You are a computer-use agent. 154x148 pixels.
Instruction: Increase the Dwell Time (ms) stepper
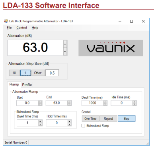[105, 102]
